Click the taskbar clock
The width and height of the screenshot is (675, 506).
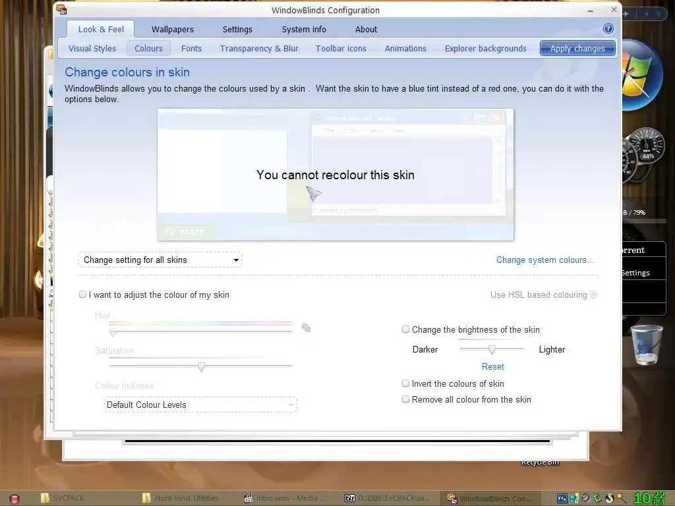click(649, 498)
